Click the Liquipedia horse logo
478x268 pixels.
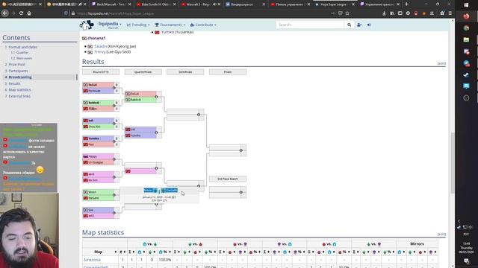(87, 25)
